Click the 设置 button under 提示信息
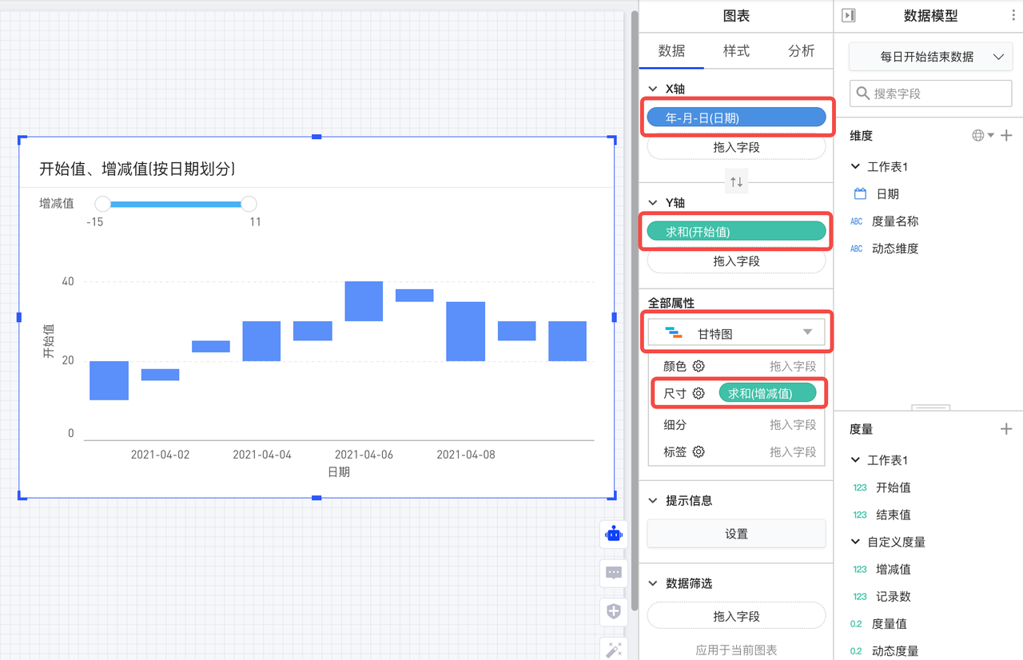This screenshot has height=660, width=1023. click(x=736, y=534)
